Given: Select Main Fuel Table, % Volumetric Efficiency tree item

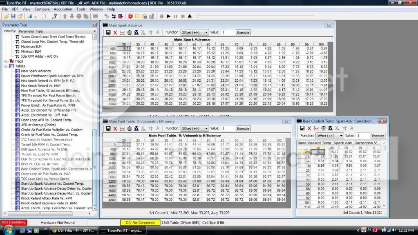Looking at the screenshot, I should click(51, 90).
